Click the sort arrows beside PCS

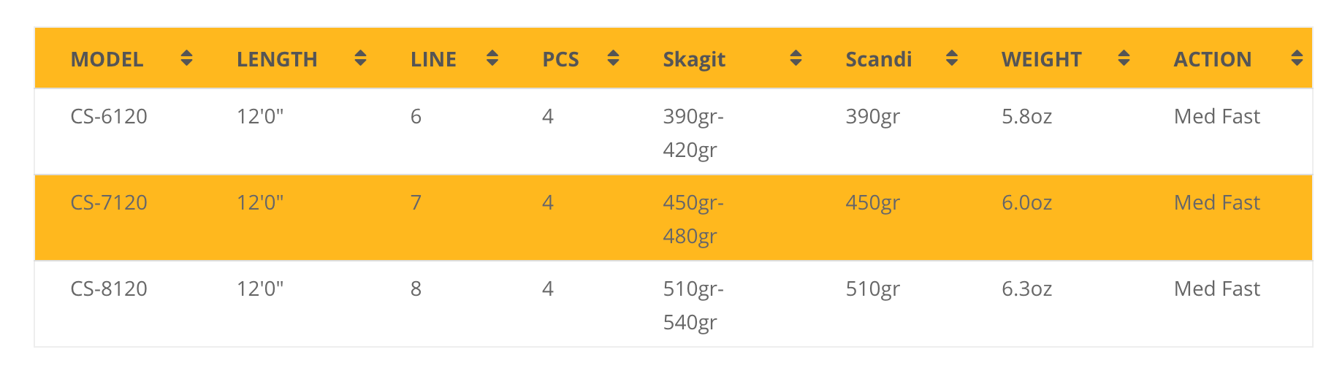click(614, 58)
